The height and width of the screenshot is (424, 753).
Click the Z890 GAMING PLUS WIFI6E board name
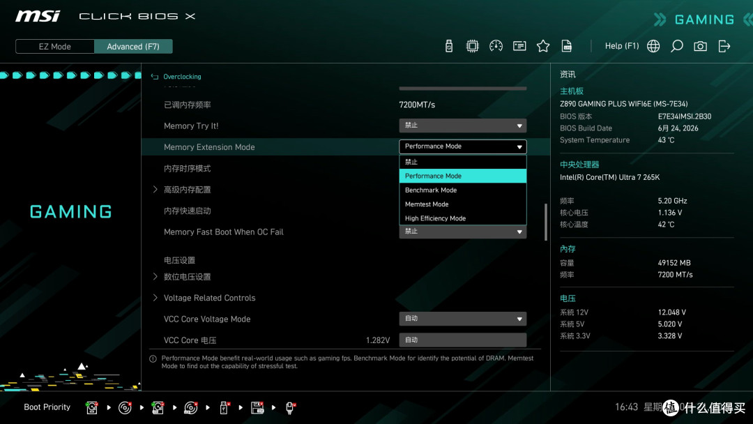pos(624,104)
